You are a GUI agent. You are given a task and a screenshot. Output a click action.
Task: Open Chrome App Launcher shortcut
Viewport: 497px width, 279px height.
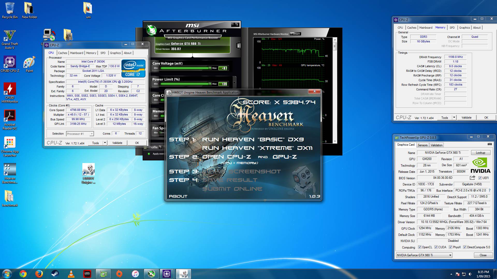(x=10, y=146)
